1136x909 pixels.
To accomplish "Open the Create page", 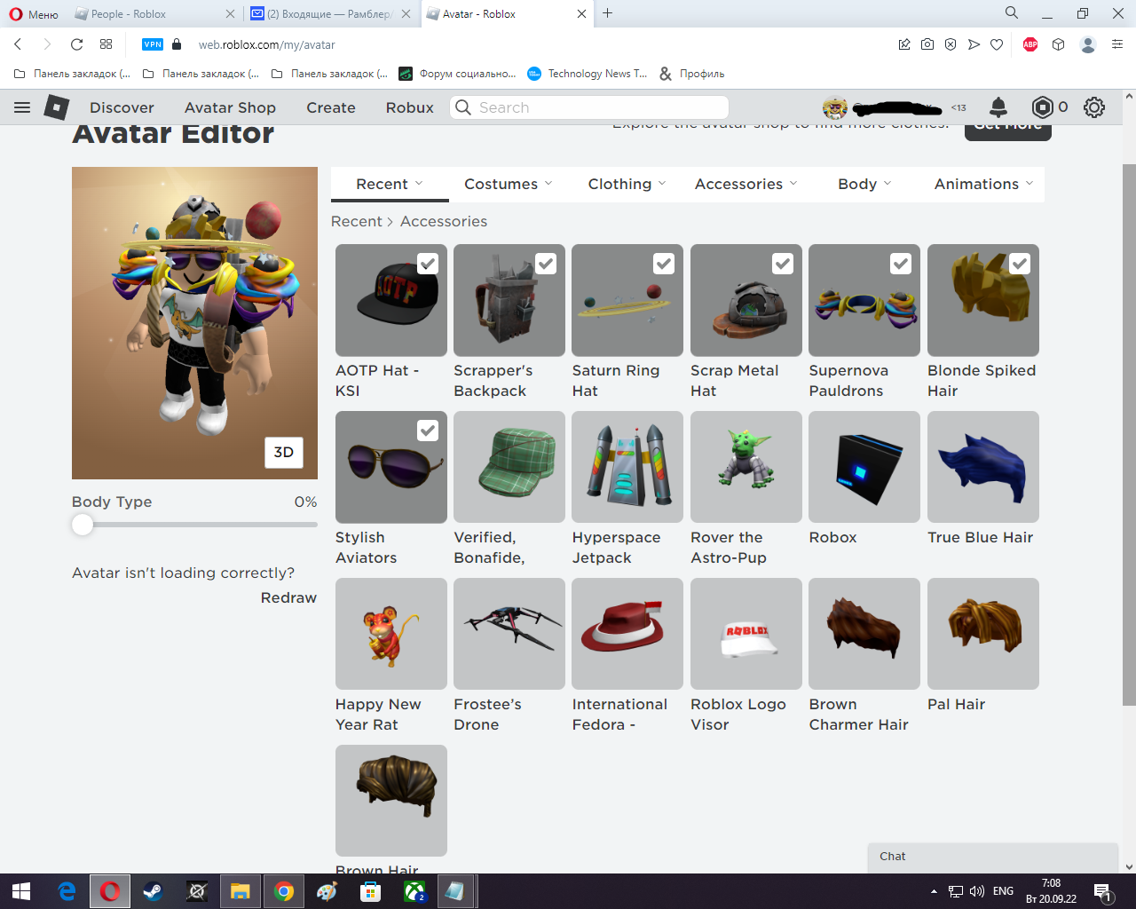I will tap(331, 107).
